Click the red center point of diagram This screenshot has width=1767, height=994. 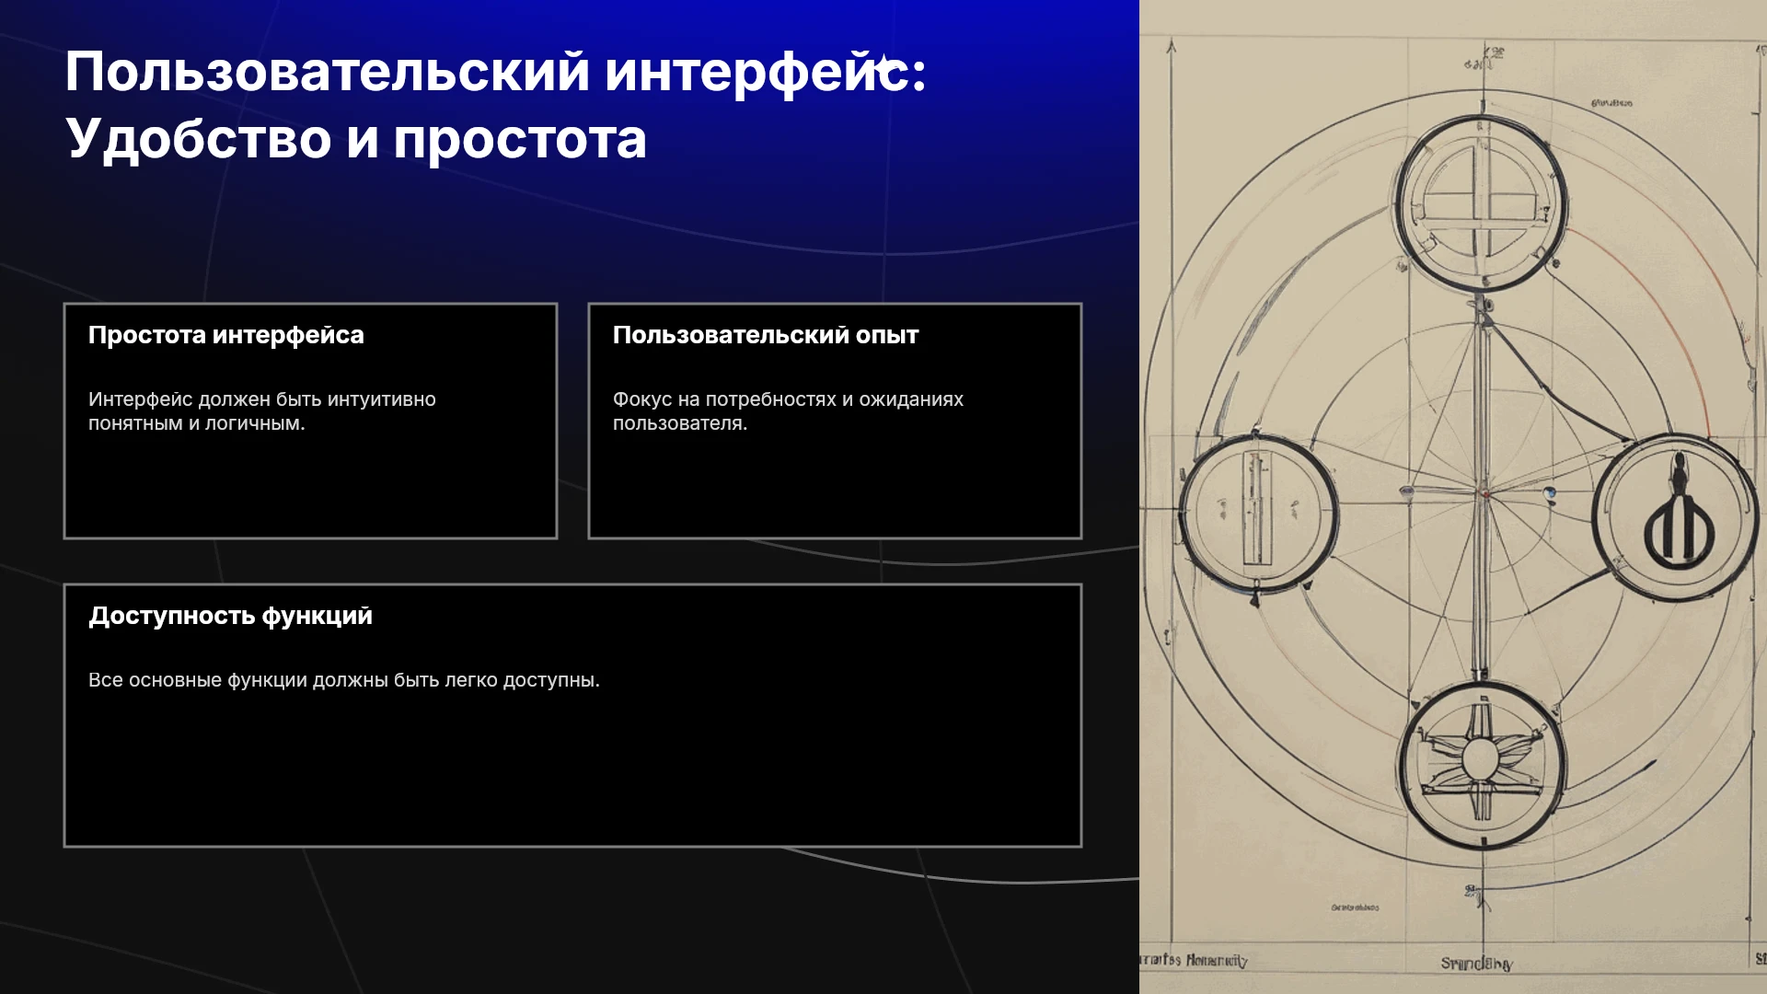click(1484, 494)
